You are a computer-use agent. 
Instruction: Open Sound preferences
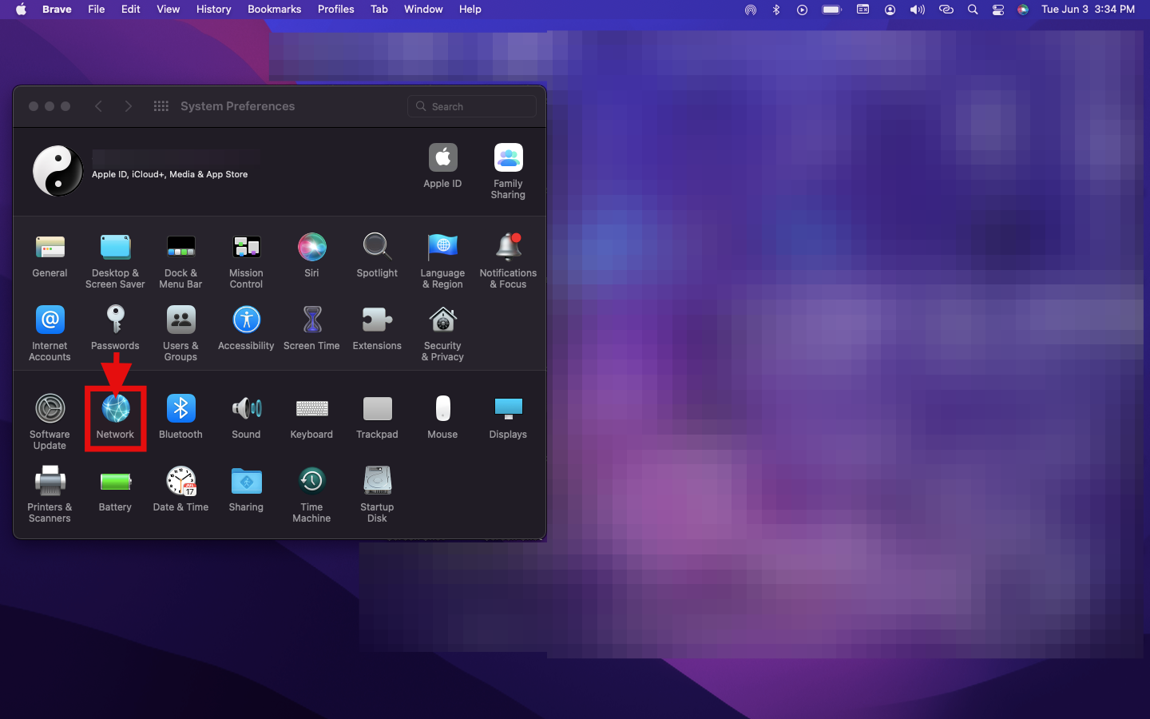[246, 418]
